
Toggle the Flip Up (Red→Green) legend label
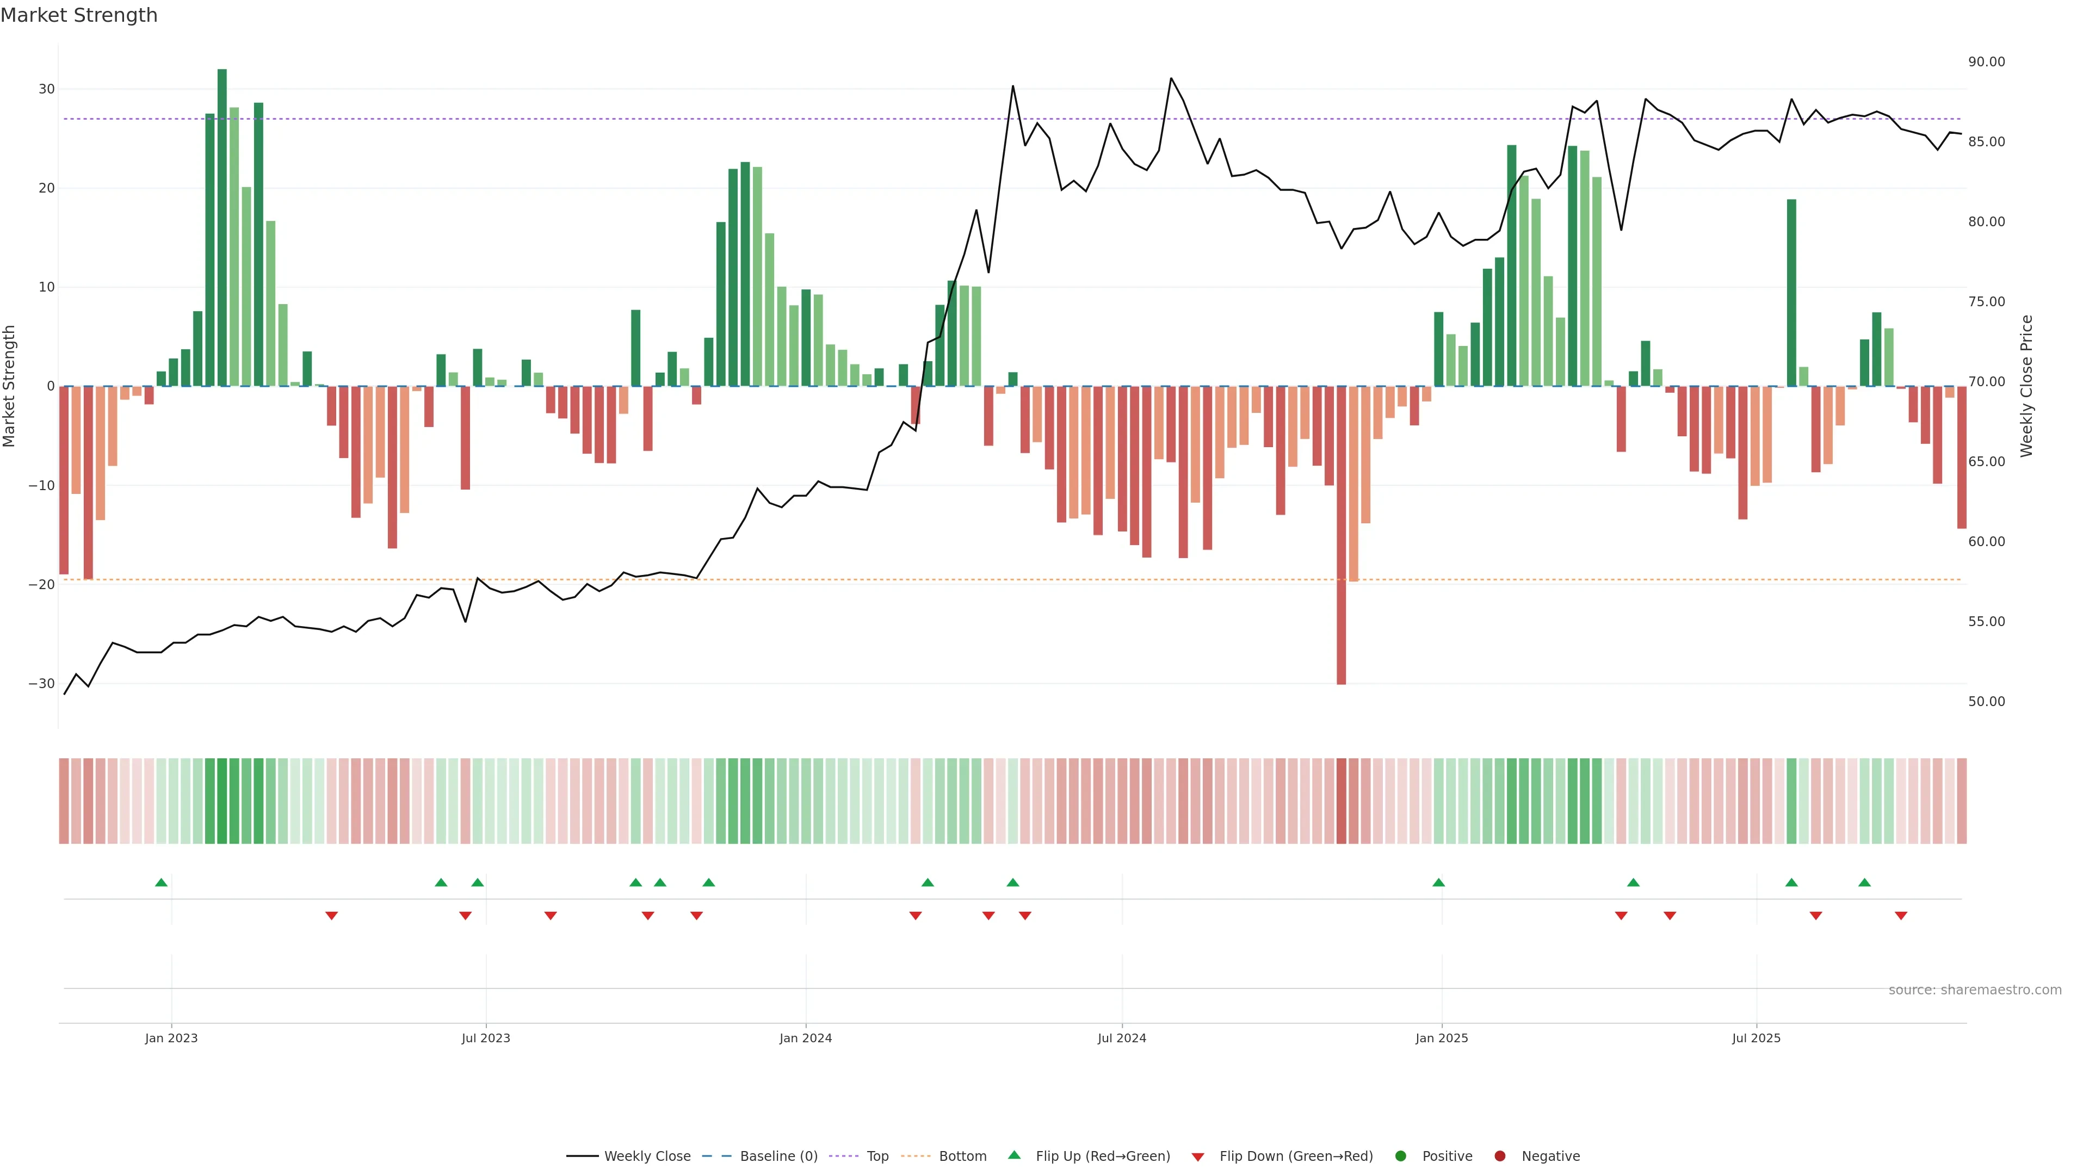(x=1103, y=1157)
